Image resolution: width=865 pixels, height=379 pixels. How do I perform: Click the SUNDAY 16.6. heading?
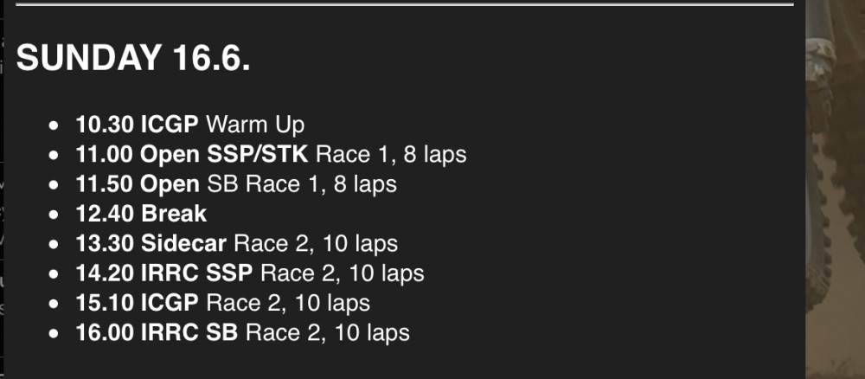click(x=133, y=58)
